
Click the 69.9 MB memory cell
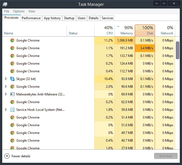click(125, 94)
